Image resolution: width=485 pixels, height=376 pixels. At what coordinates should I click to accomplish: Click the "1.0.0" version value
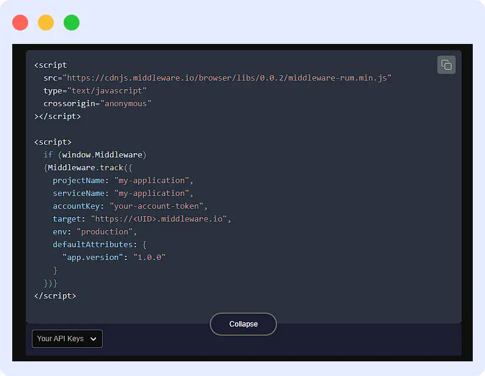(x=149, y=257)
